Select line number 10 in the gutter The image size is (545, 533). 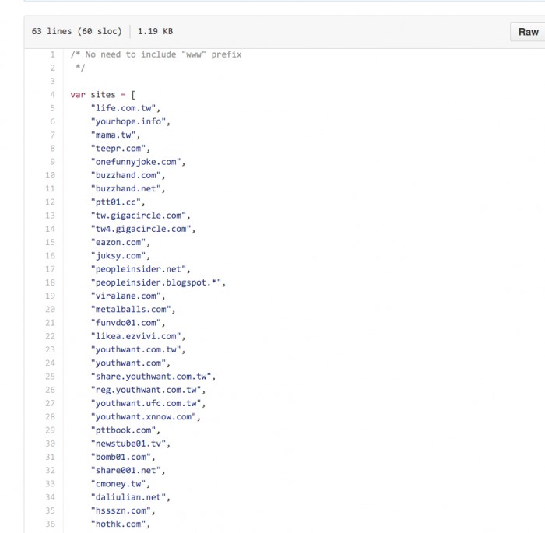pos(50,175)
